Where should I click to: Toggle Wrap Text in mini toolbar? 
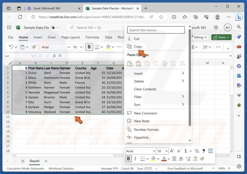(181, 159)
